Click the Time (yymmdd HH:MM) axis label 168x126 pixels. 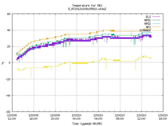point(87,124)
